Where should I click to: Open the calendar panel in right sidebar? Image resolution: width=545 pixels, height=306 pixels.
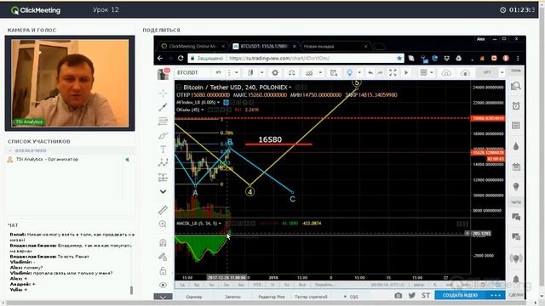tap(516, 167)
